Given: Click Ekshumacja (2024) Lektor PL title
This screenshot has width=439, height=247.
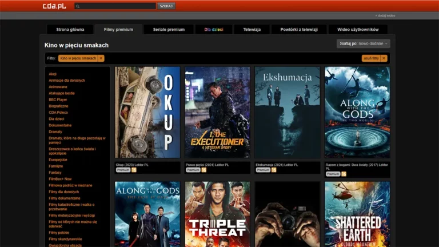Looking at the screenshot, I should point(277,165).
